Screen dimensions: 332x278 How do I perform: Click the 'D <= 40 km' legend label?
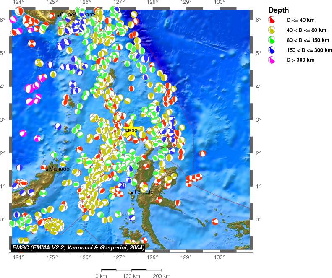point(300,20)
